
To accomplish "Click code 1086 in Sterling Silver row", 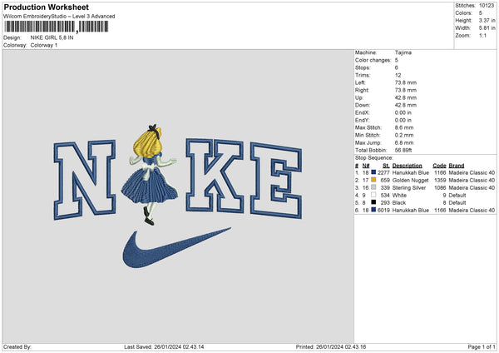I will click(x=440, y=187).
